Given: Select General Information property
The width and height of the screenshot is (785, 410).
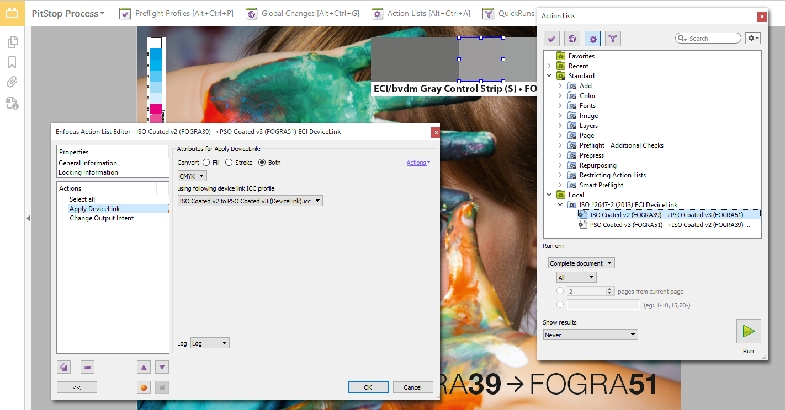Looking at the screenshot, I should [88, 163].
